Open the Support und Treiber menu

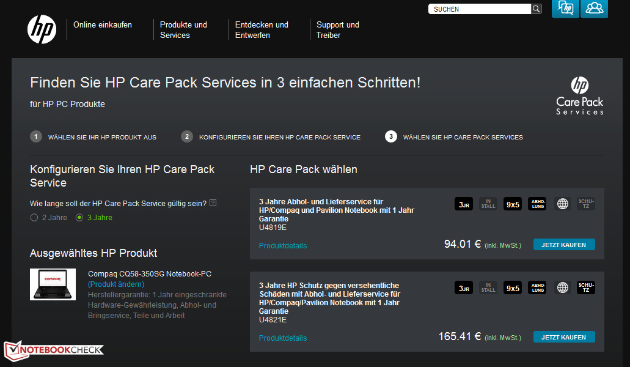click(337, 30)
